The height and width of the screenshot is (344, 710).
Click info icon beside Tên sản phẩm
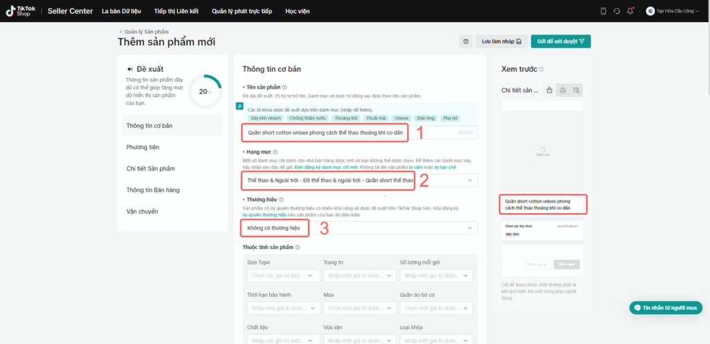(285, 87)
